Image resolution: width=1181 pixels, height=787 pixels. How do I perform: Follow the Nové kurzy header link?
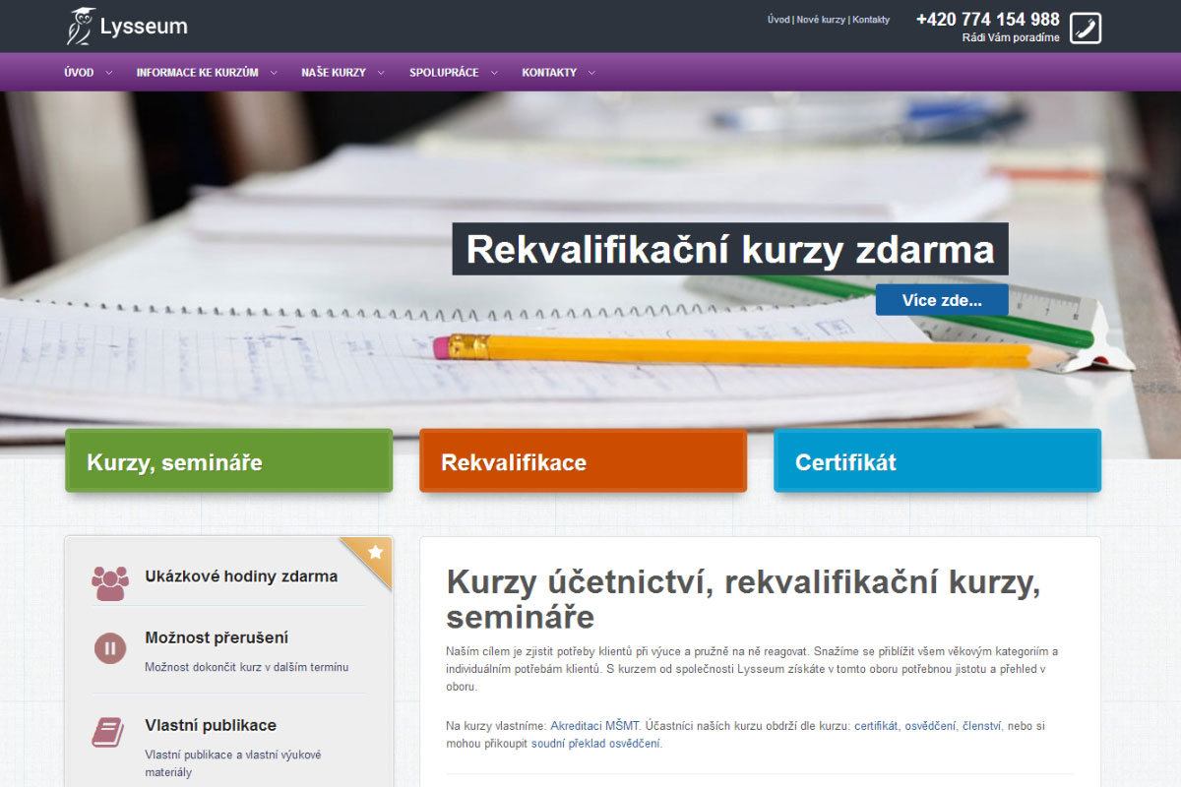tap(821, 20)
